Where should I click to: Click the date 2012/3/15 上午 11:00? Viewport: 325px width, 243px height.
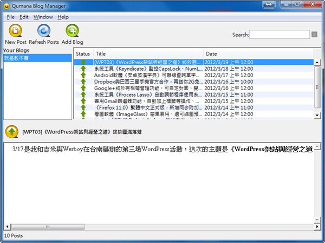click(x=229, y=94)
